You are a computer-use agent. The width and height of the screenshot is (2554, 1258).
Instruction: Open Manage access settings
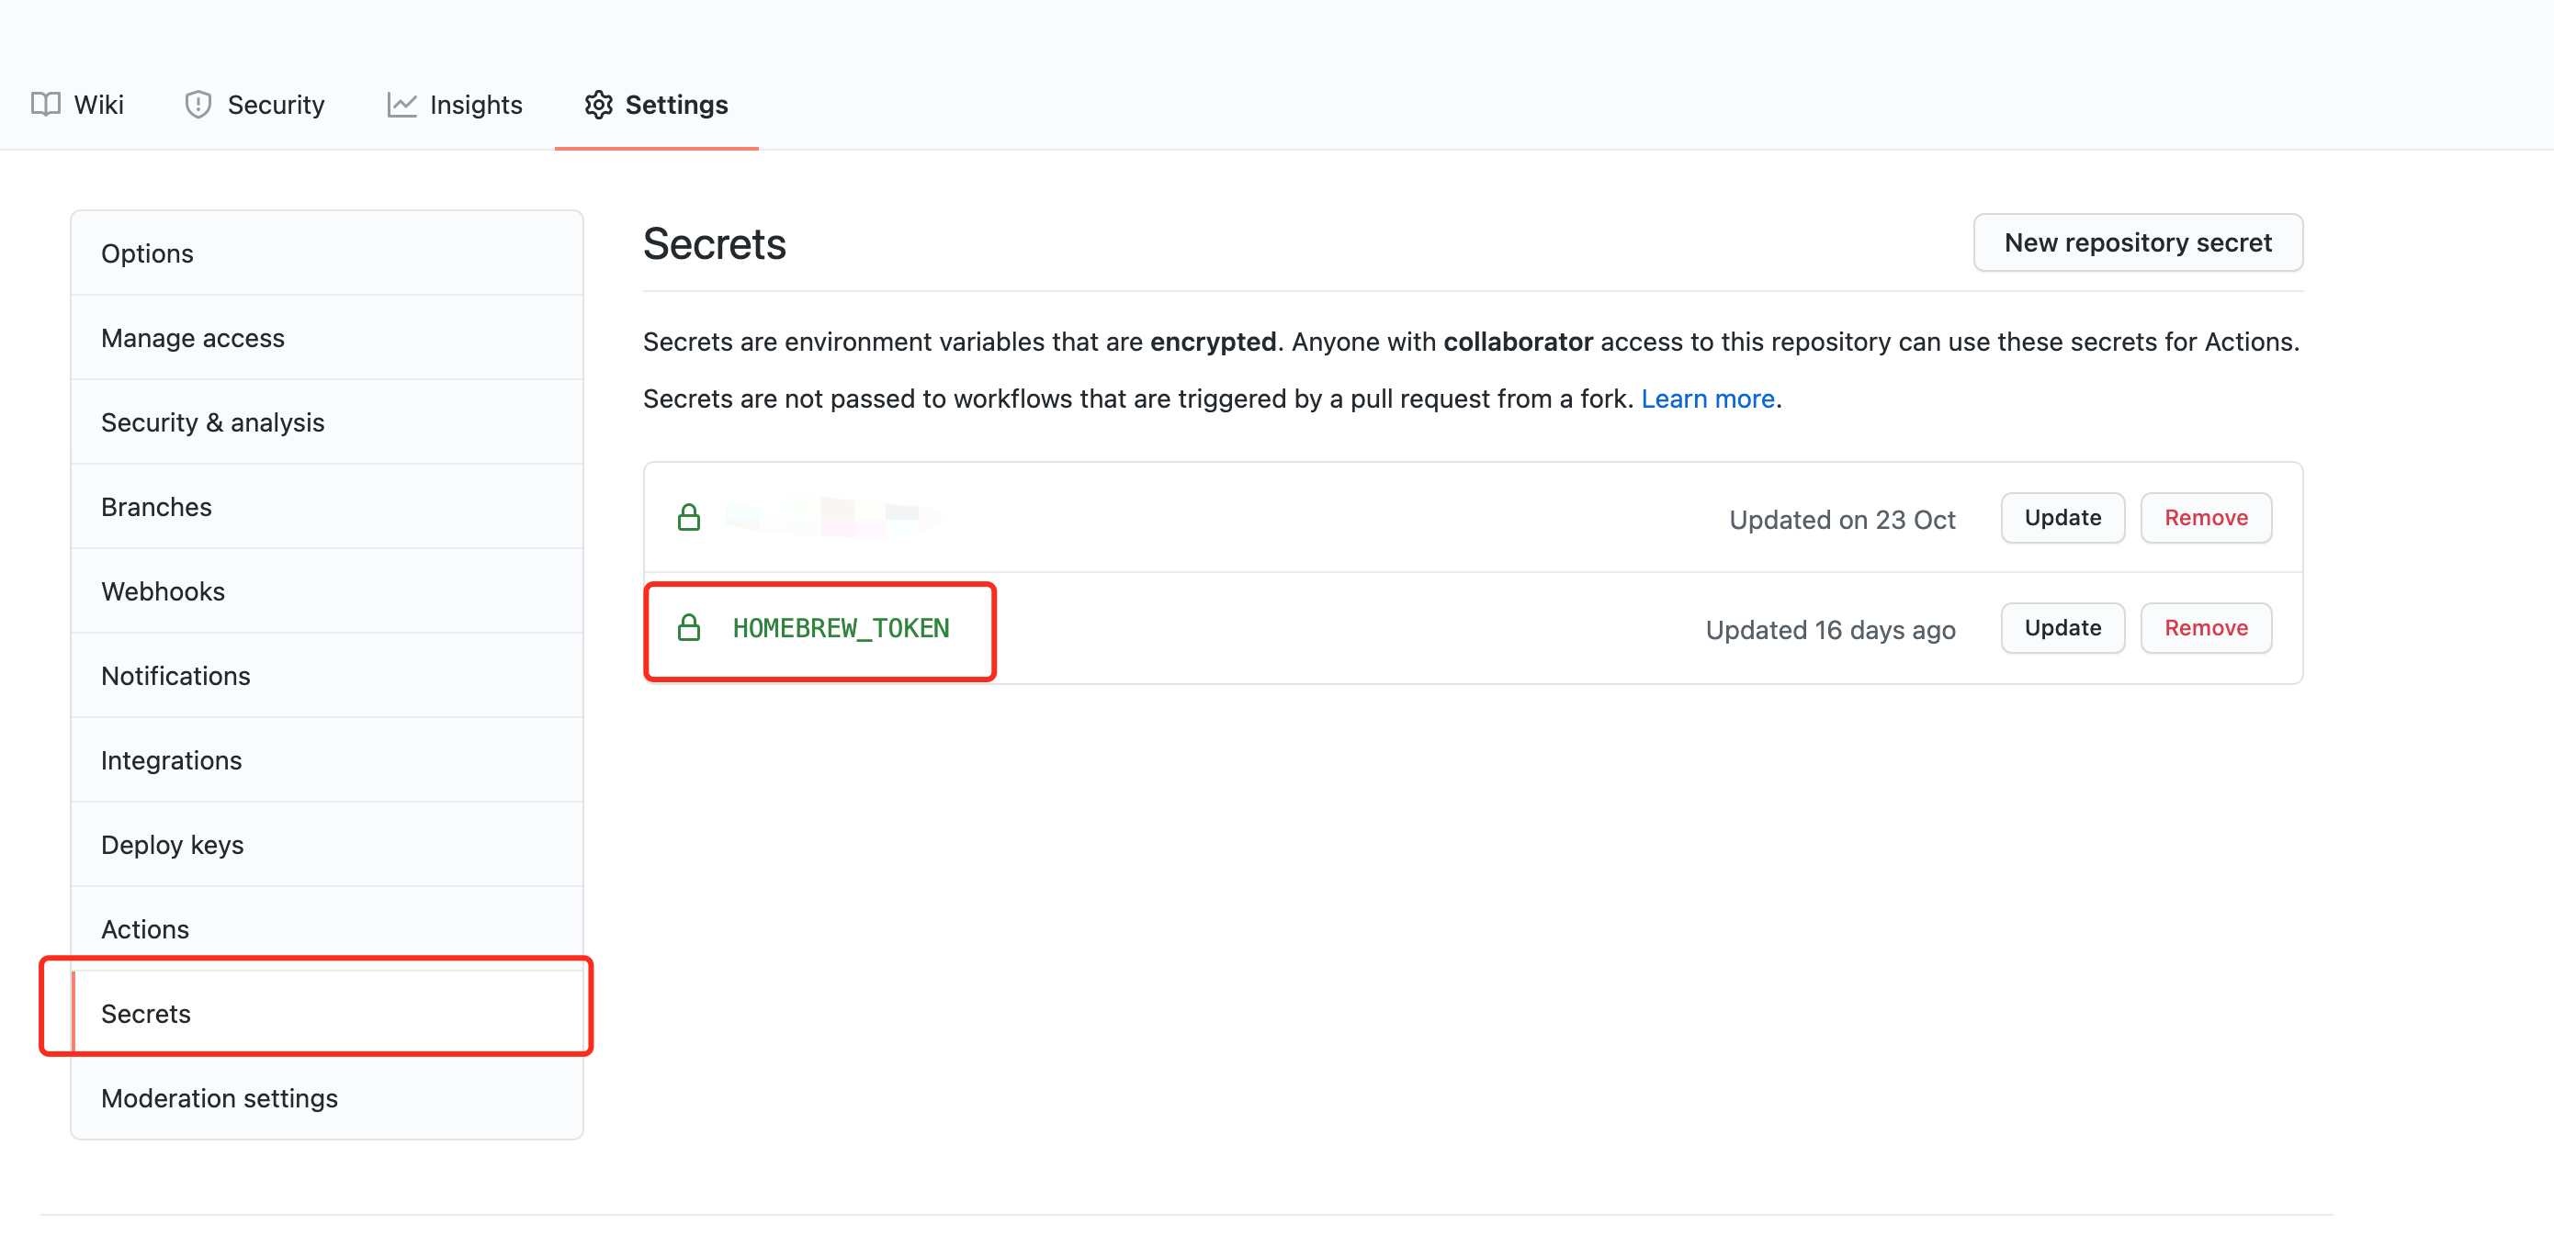click(x=193, y=338)
